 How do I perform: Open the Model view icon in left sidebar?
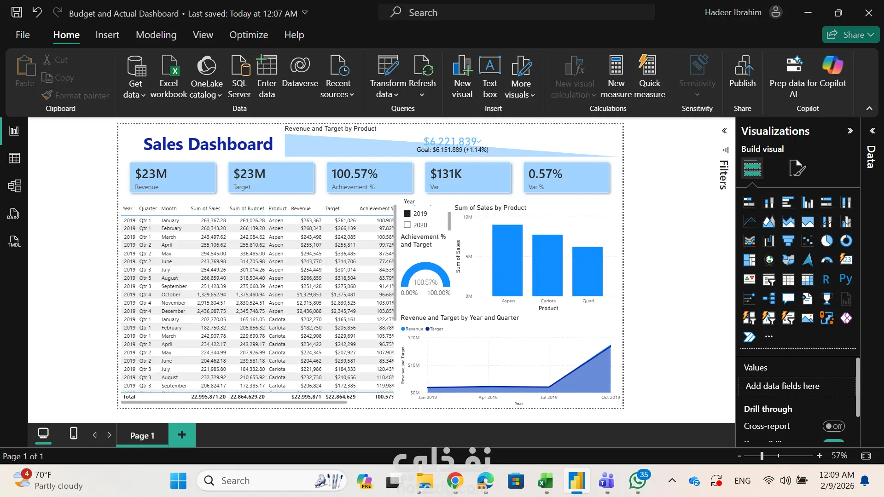coord(14,186)
